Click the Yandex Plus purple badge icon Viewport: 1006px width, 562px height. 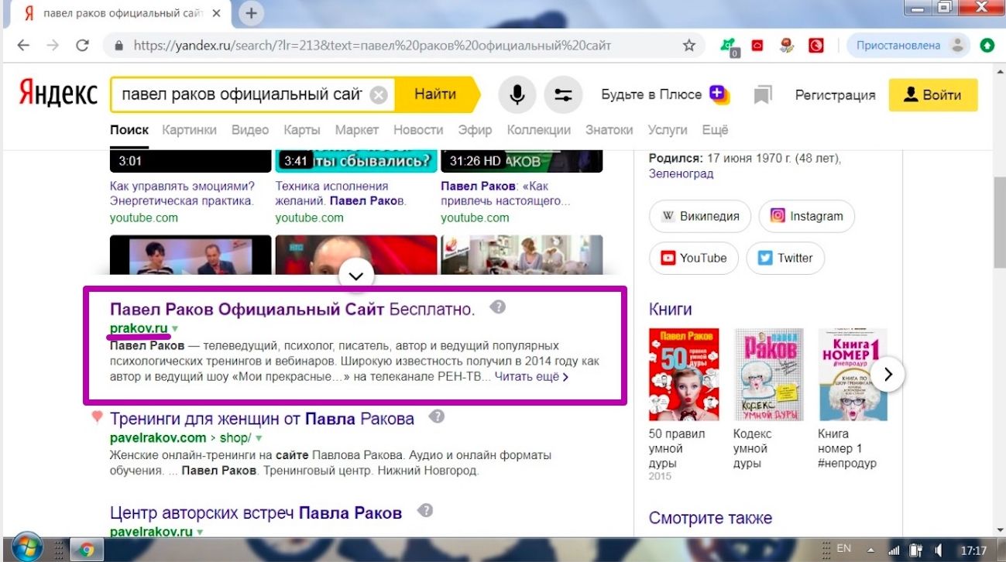[719, 94]
